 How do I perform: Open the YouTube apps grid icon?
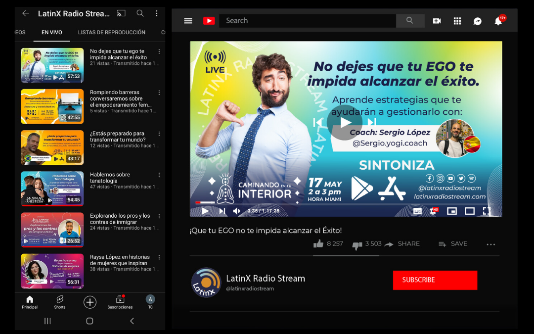pyautogui.click(x=457, y=21)
